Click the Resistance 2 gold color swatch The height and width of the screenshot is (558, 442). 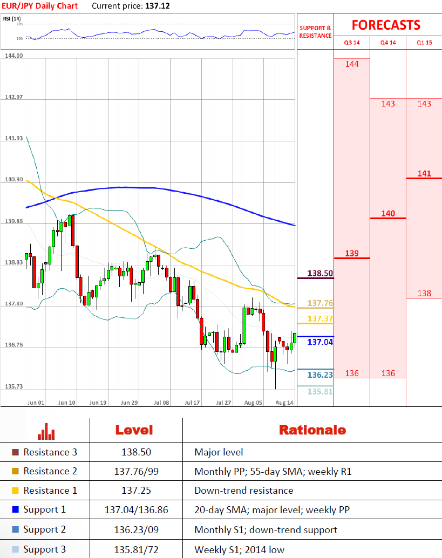tap(15, 471)
